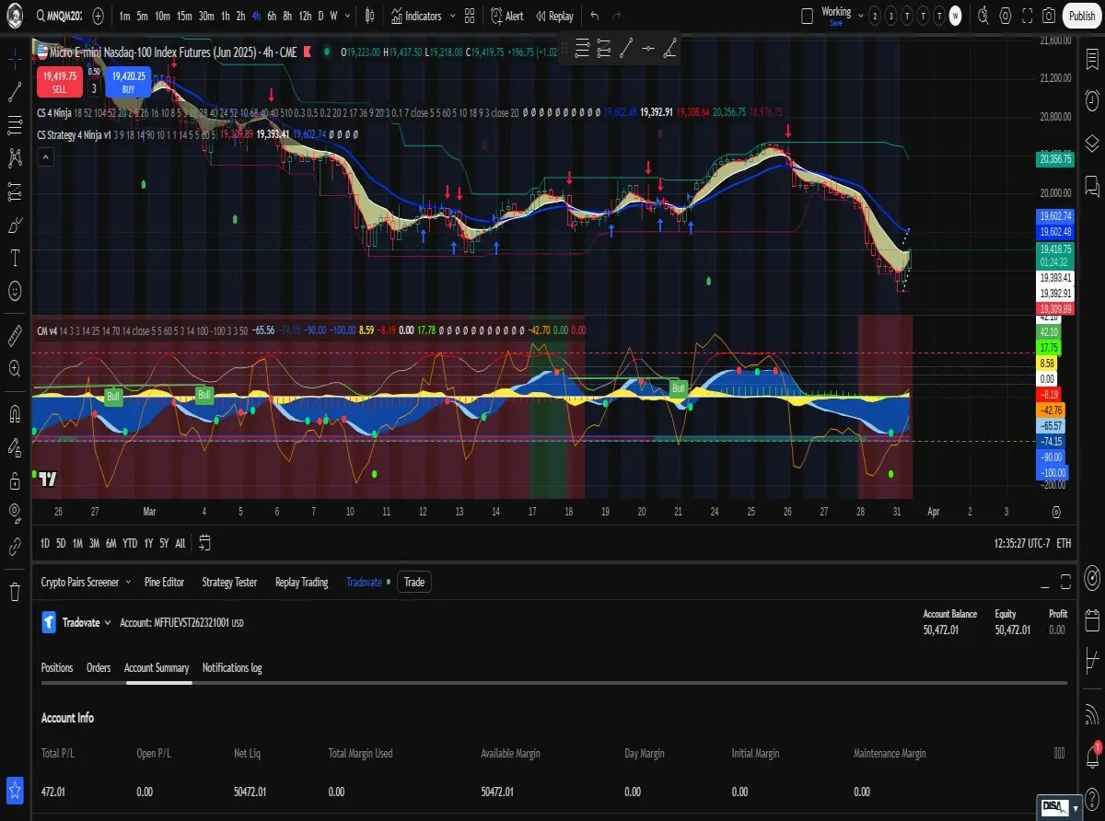
Task: Click the blue BUY 19,420.25 button
Action: (128, 82)
